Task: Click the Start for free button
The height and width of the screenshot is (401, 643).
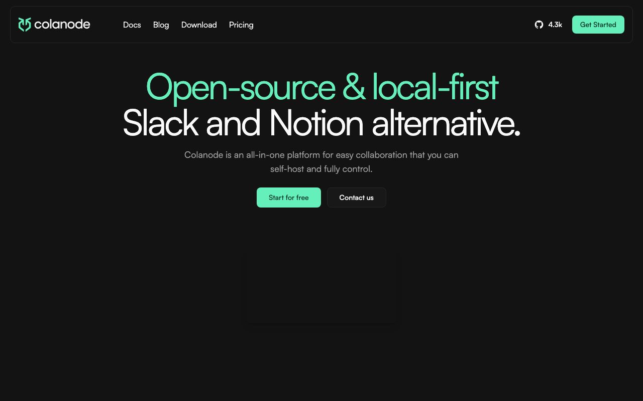Action: pyautogui.click(x=289, y=197)
